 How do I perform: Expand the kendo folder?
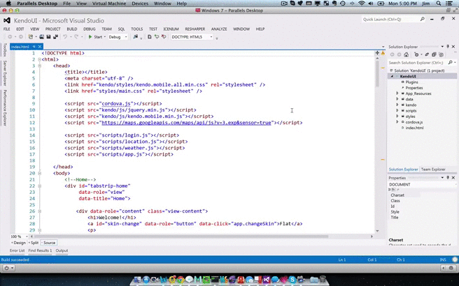pos(397,105)
